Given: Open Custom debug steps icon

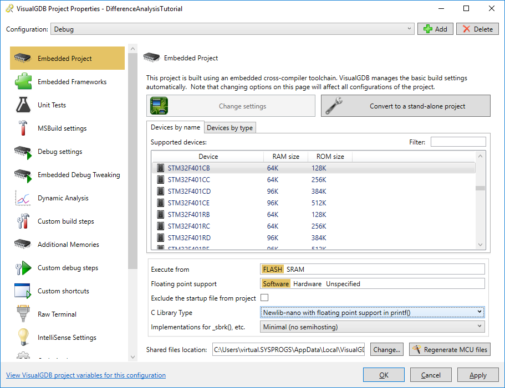Looking at the screenshot, I should [23, 268].
